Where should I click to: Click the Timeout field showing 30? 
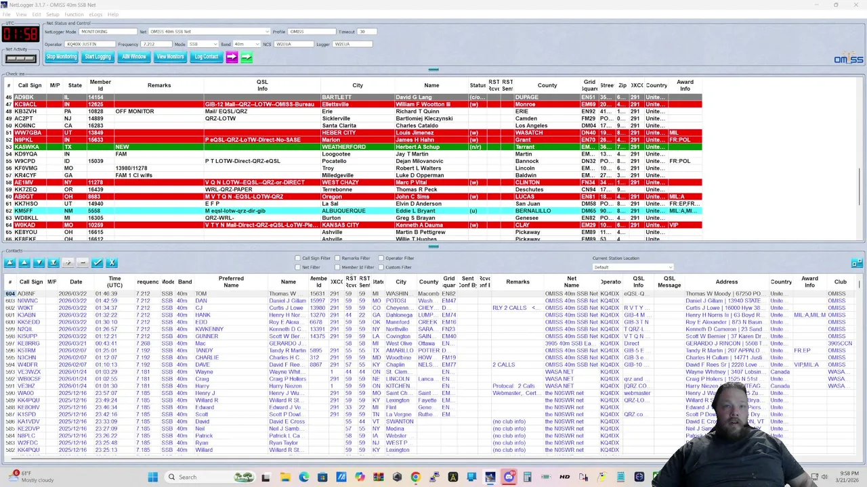coord(366,32)
